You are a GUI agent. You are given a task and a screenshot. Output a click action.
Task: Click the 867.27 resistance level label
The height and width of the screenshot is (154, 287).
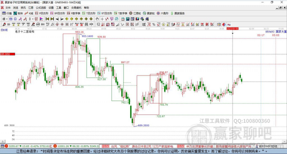125,62
